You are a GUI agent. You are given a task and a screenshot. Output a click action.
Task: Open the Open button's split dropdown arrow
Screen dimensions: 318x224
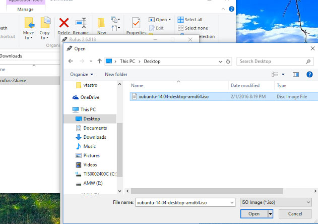(x=270, y=214)
